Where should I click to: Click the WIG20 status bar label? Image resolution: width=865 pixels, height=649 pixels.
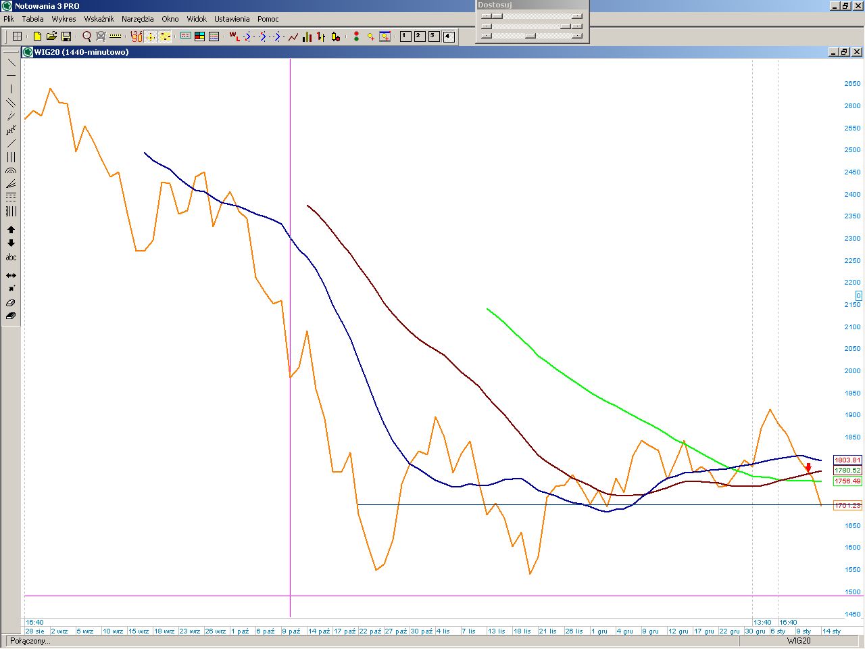coord(798,641)
